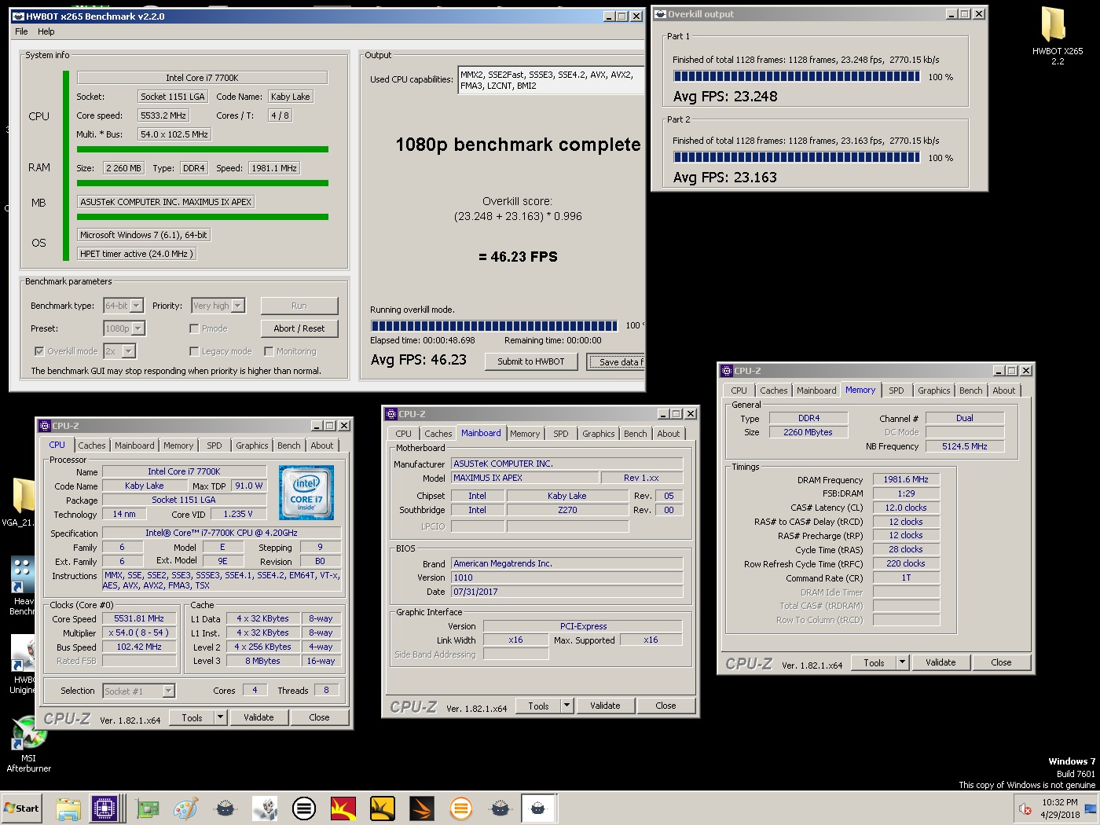Click the BIOS Date 07/31/2017 value
This screenshot has width=1100, height=825.
(x=567, y=592)
